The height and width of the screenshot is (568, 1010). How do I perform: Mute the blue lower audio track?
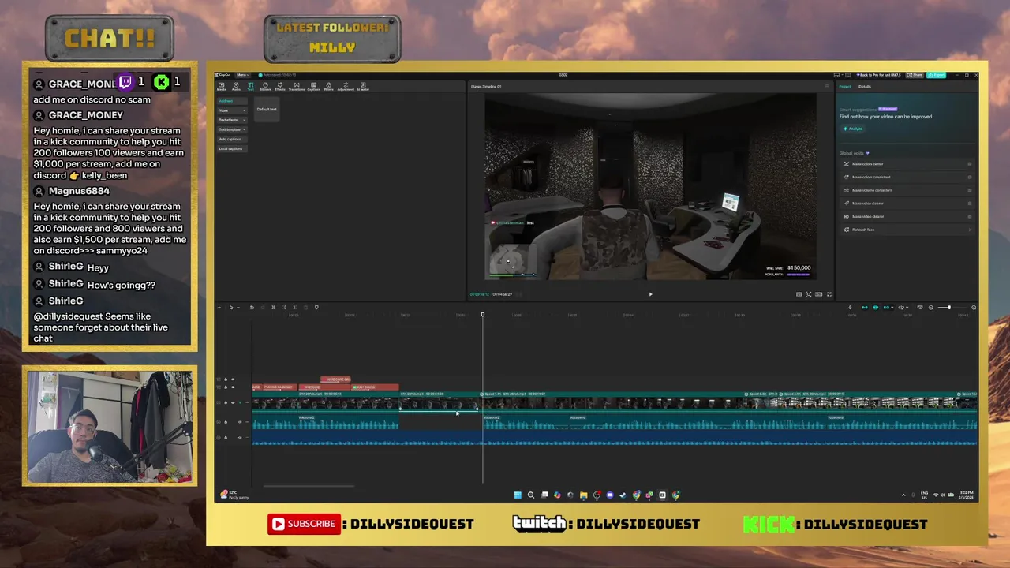240,437
